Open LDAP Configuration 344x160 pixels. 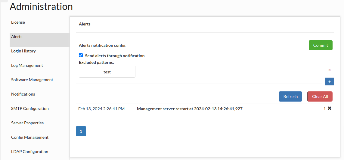pyautogui.click(x=29, y=152)
